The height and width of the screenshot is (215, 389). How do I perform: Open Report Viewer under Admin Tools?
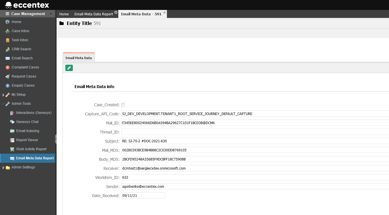(x=28, y=140)
